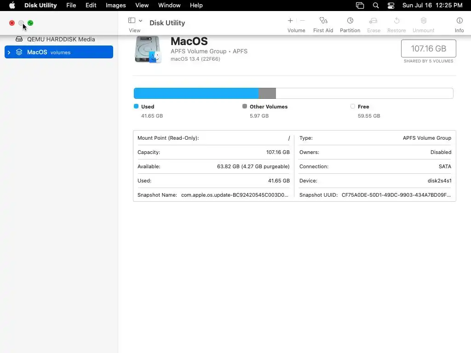Expand the MacOS volumes disclosure arrow

9,52
